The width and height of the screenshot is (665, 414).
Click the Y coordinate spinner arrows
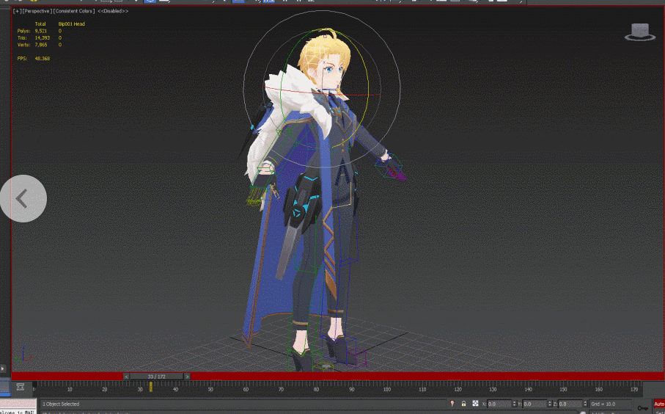[548, 404]
